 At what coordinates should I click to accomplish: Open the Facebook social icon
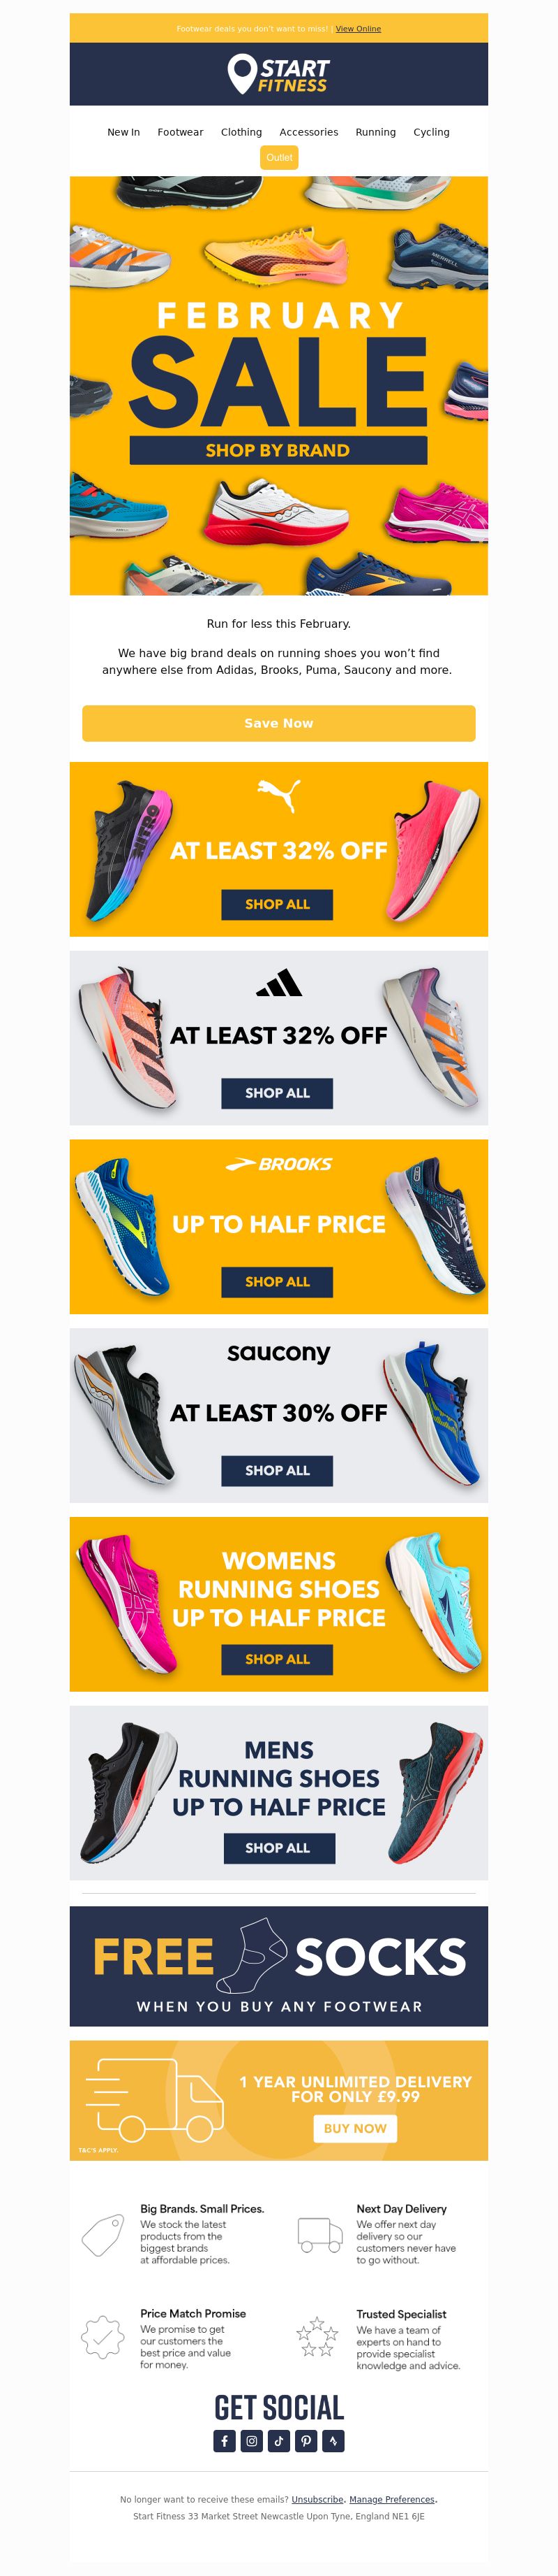pyautogui.click(x=225, y=2440)
